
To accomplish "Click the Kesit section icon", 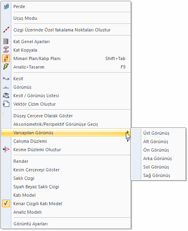I will [6, 79].
